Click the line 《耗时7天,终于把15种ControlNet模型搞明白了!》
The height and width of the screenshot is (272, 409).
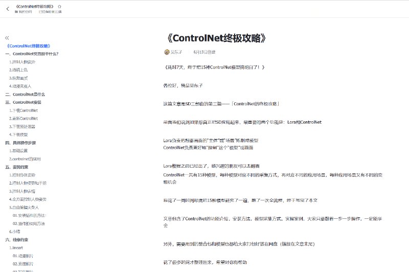[x=214, y=67]
